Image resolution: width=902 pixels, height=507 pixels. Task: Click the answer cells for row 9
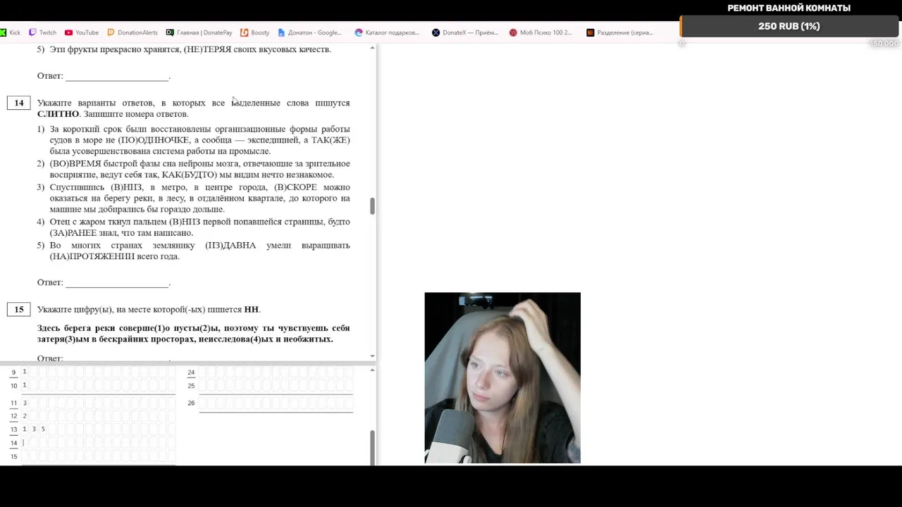click(x=98, y=372)
